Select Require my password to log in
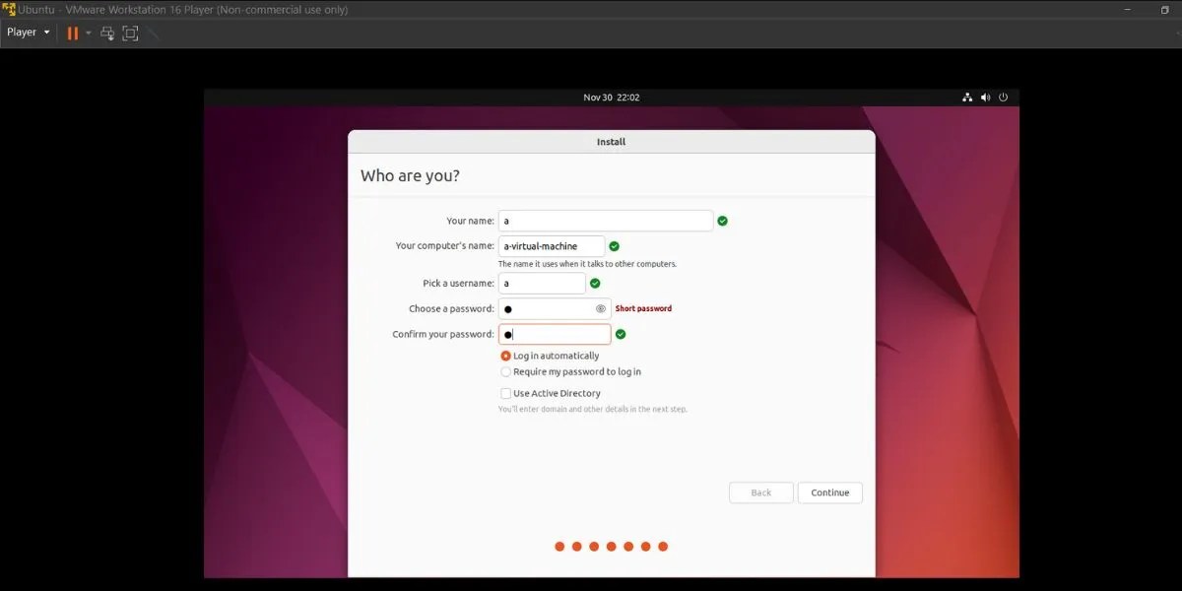This screenshot has width=1182, height=591. [505, 371]
